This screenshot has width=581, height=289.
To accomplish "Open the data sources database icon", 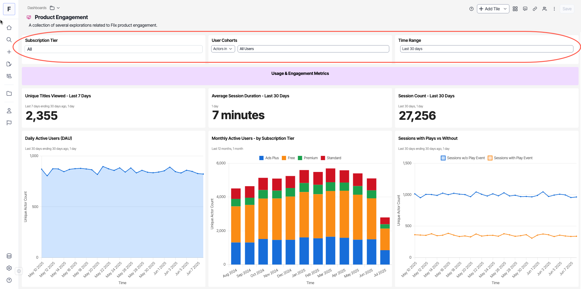I will 9,256.
